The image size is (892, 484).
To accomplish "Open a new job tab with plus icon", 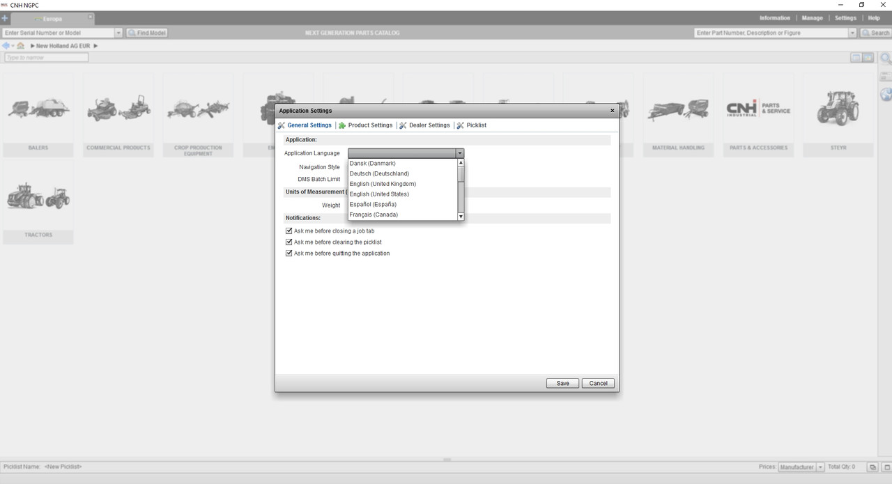I will coord(4,18).
